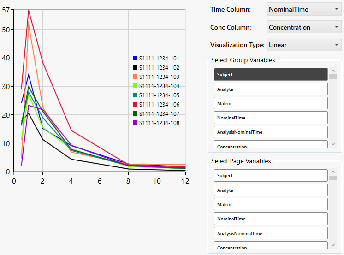Image resolution: width=344 pixels, height=255 pixels.
Task: Select Matrix in Group Variables list
Action: point(271,103)
